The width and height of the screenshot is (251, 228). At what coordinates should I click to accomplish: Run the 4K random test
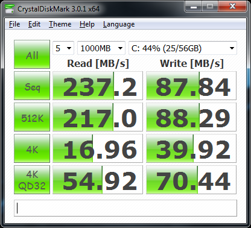click(x=32, y=148)
